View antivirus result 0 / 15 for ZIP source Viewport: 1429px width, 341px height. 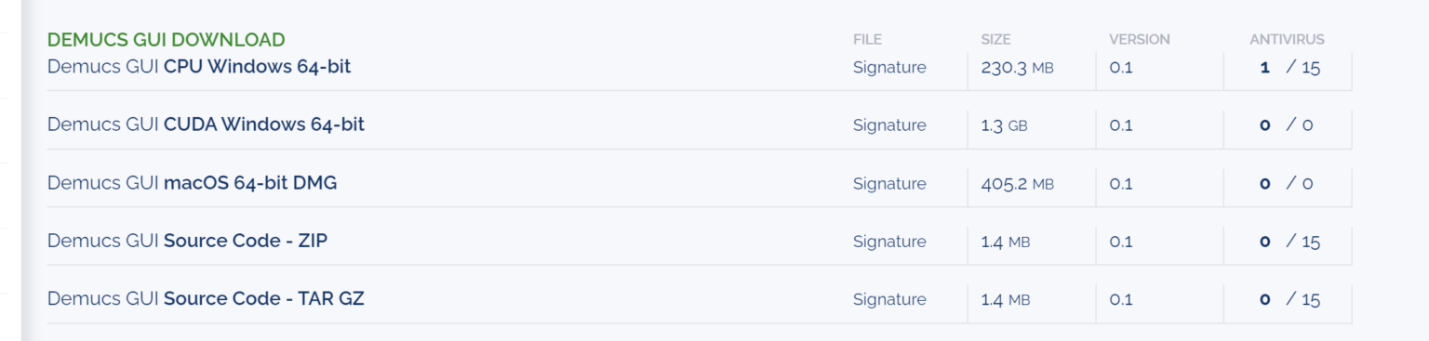pos(1289,242)
